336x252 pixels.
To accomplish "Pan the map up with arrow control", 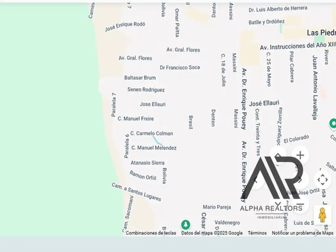I will [278, 156].
